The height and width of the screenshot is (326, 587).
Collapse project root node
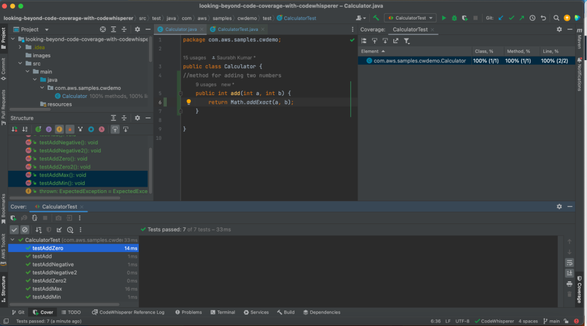(x=13, y=39)
